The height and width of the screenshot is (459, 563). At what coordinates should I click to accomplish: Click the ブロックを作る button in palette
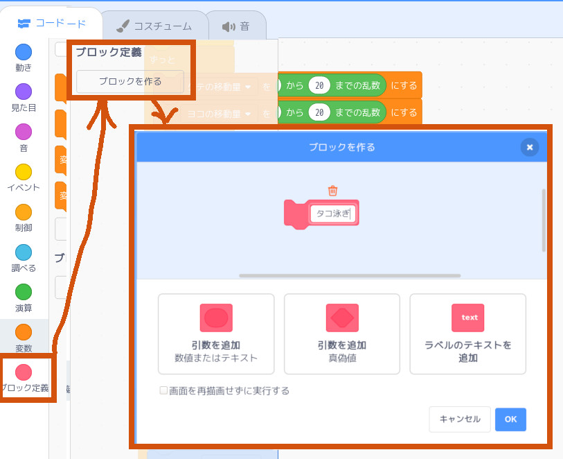tap(130, 82)
